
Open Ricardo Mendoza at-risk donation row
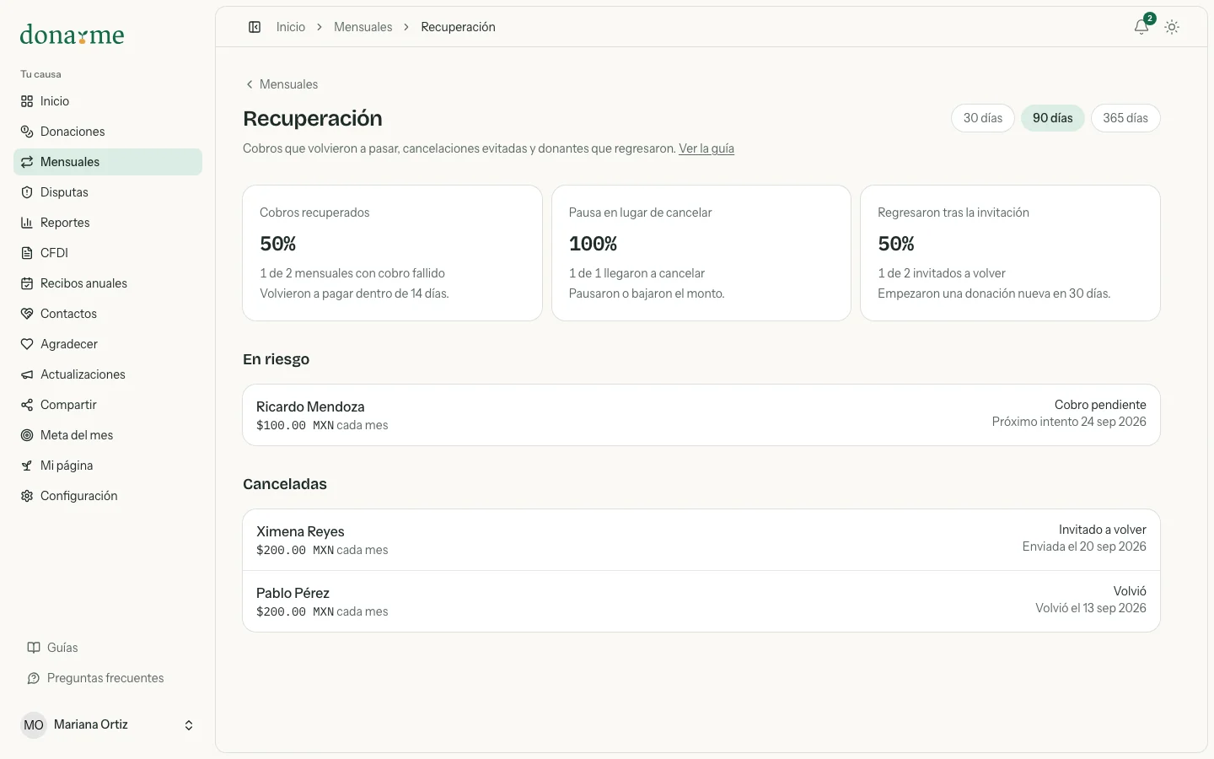click(x=701, y=415)
